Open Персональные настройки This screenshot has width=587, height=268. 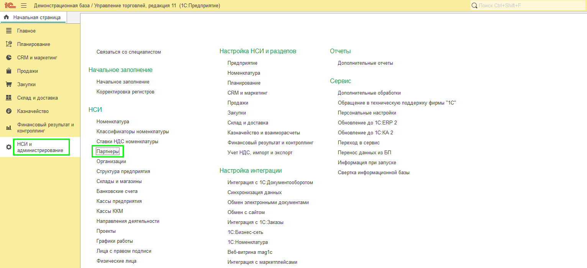click(x=367, y=113)
